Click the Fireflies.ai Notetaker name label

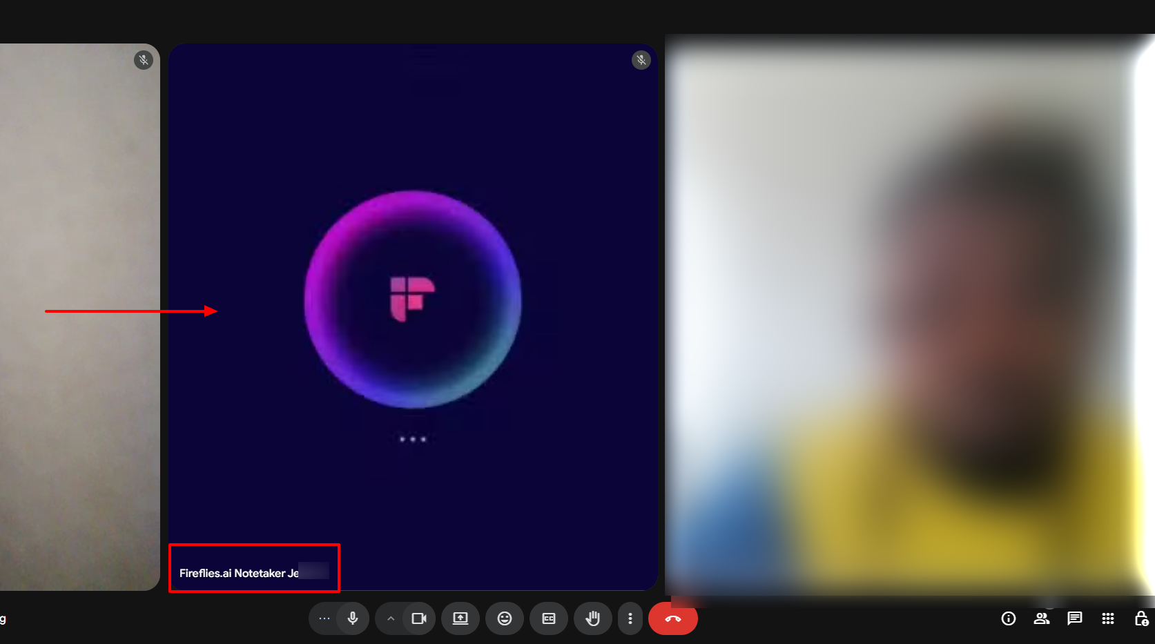pos(239,573)
